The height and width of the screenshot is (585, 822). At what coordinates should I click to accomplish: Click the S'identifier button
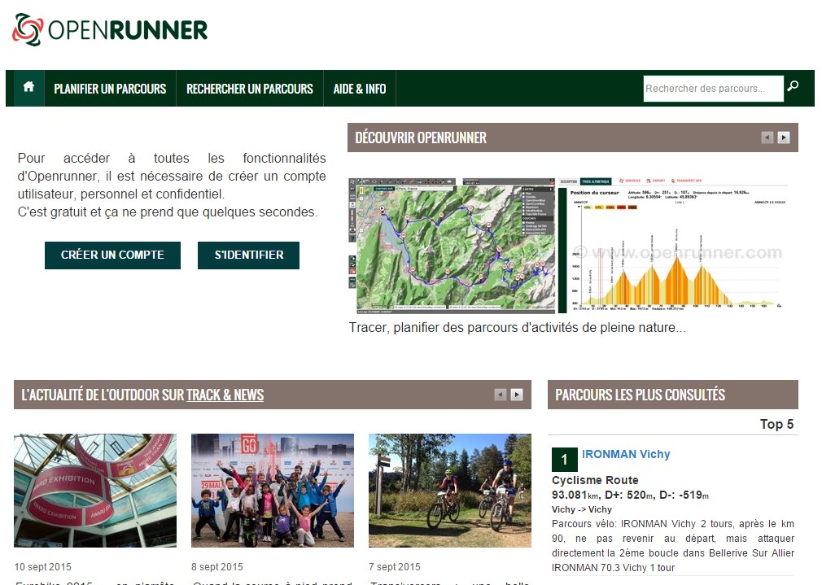248,255
